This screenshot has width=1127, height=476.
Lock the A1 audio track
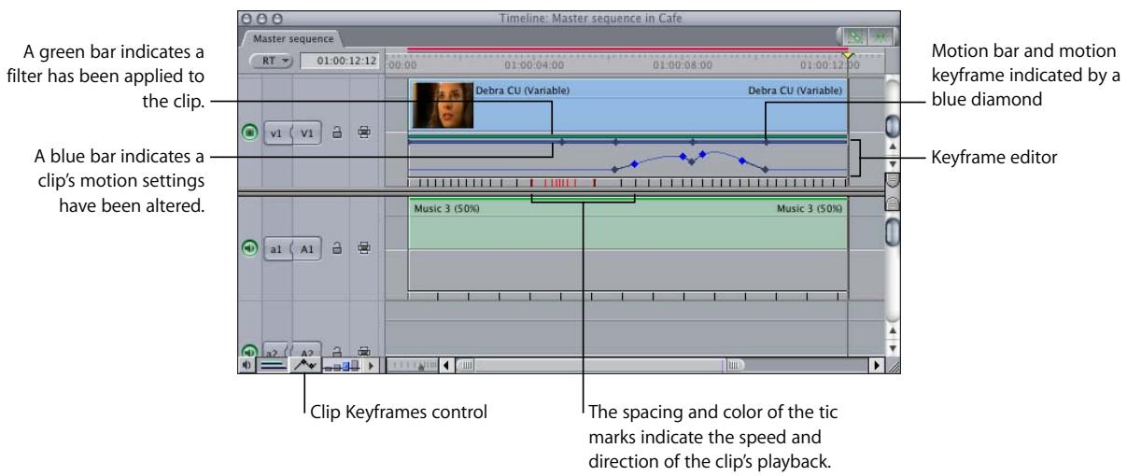click(x=338, y=249)
